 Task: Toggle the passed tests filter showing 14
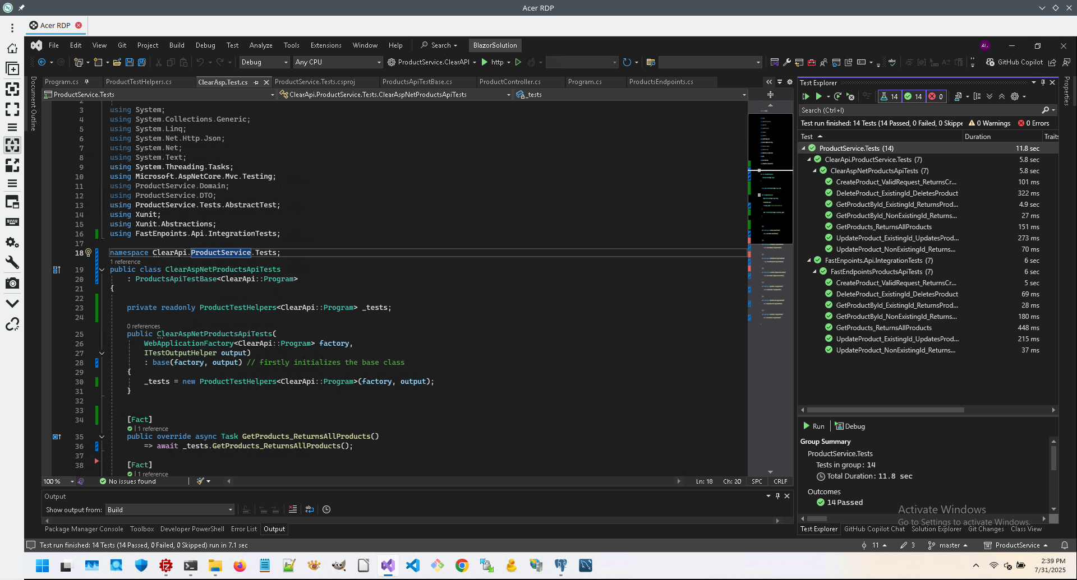tap(913, 96)
